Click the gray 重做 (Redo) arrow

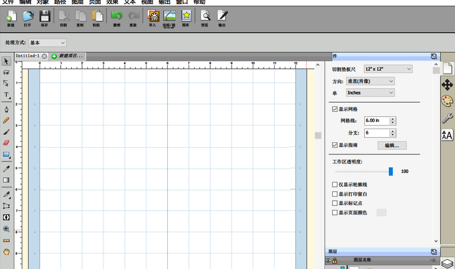(133, 16)
